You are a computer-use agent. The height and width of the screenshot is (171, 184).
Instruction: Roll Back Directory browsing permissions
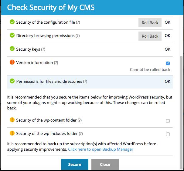150,36
